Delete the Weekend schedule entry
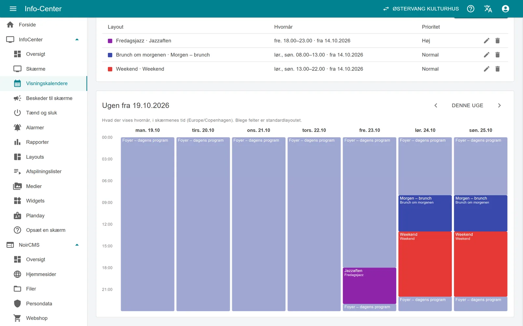The width and height of the screenshot is (523, 326). (498, 69)
